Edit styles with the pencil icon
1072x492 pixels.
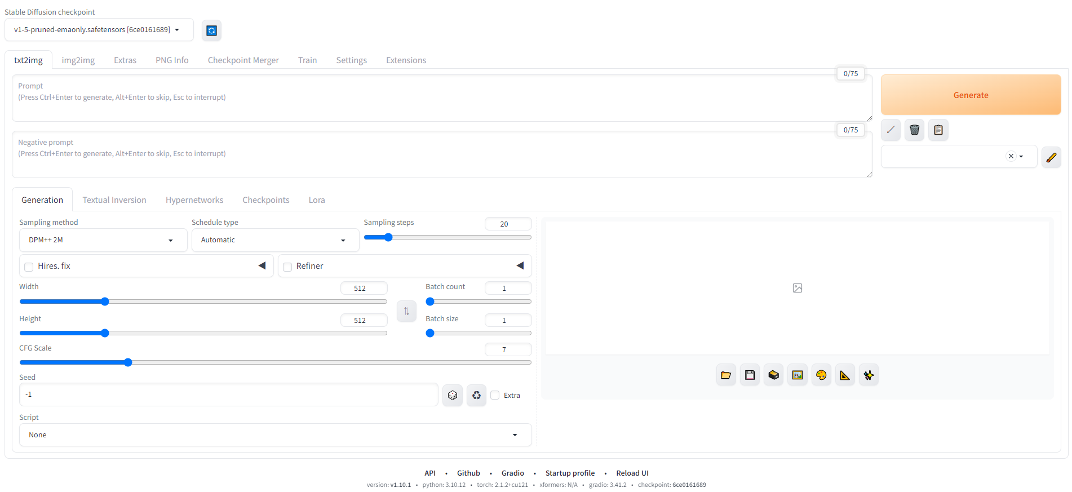(1051, 157)
